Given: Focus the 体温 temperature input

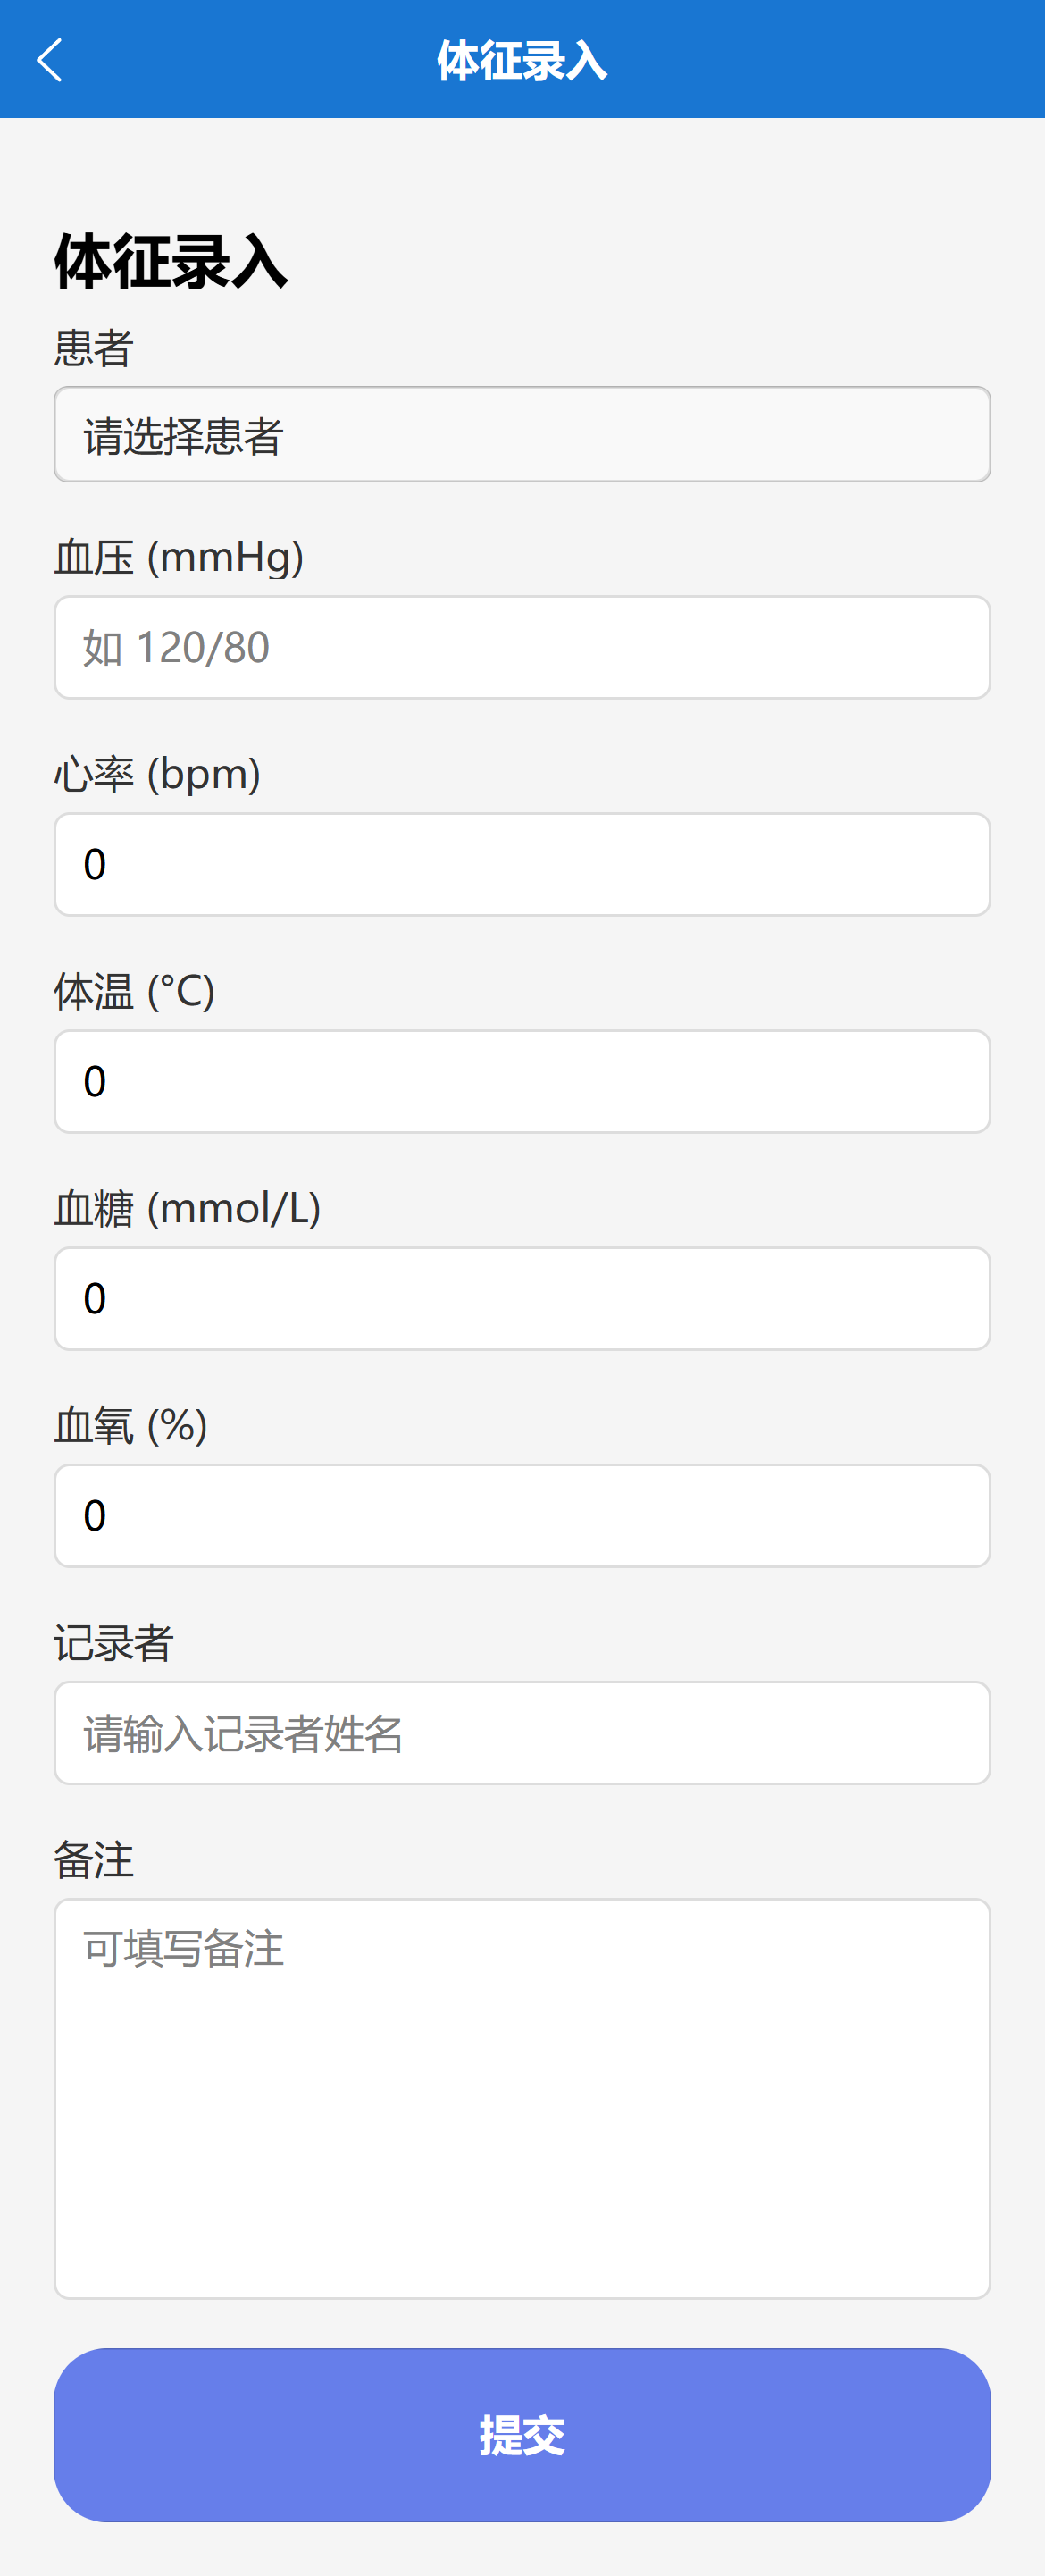Looking at the screenshot, I should pyautogui.click(x=522, y=1082).
